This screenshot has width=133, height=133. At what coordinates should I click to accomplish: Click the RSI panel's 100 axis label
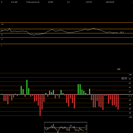coord(2,24)
